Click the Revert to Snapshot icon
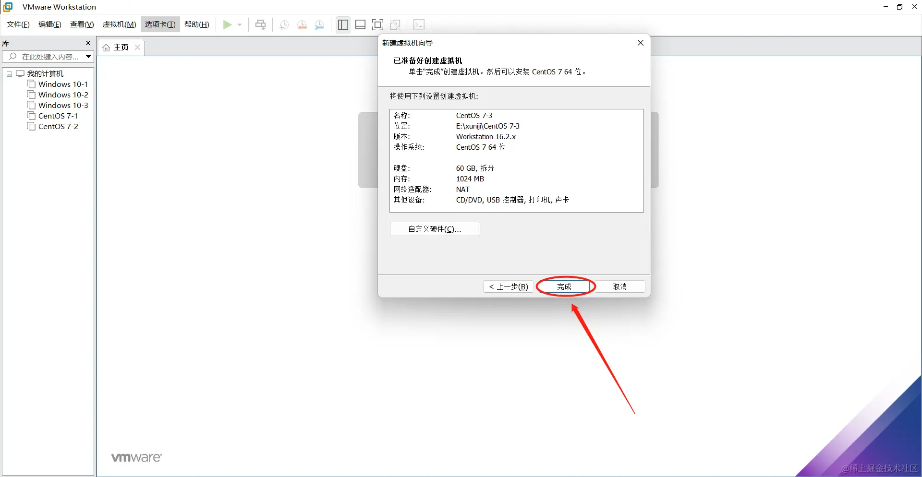 coord(302,24)
